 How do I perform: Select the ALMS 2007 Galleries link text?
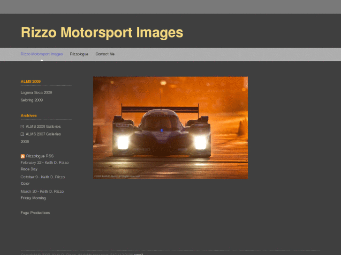tap(43, 134)
